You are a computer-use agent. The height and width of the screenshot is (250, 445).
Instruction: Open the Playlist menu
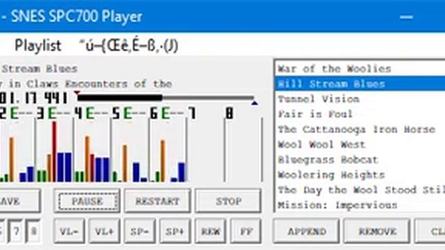coord(38,45)
